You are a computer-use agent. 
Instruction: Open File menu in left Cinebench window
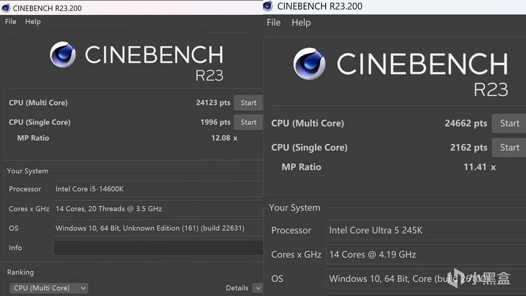(11, 22)
